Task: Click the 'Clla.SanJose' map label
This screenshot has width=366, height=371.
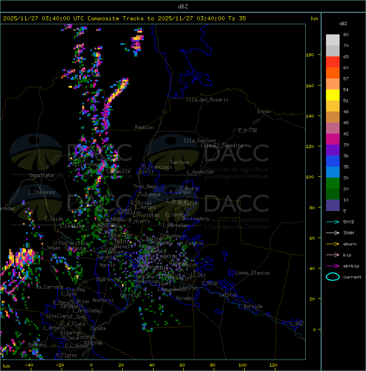Action: (200, 141)
